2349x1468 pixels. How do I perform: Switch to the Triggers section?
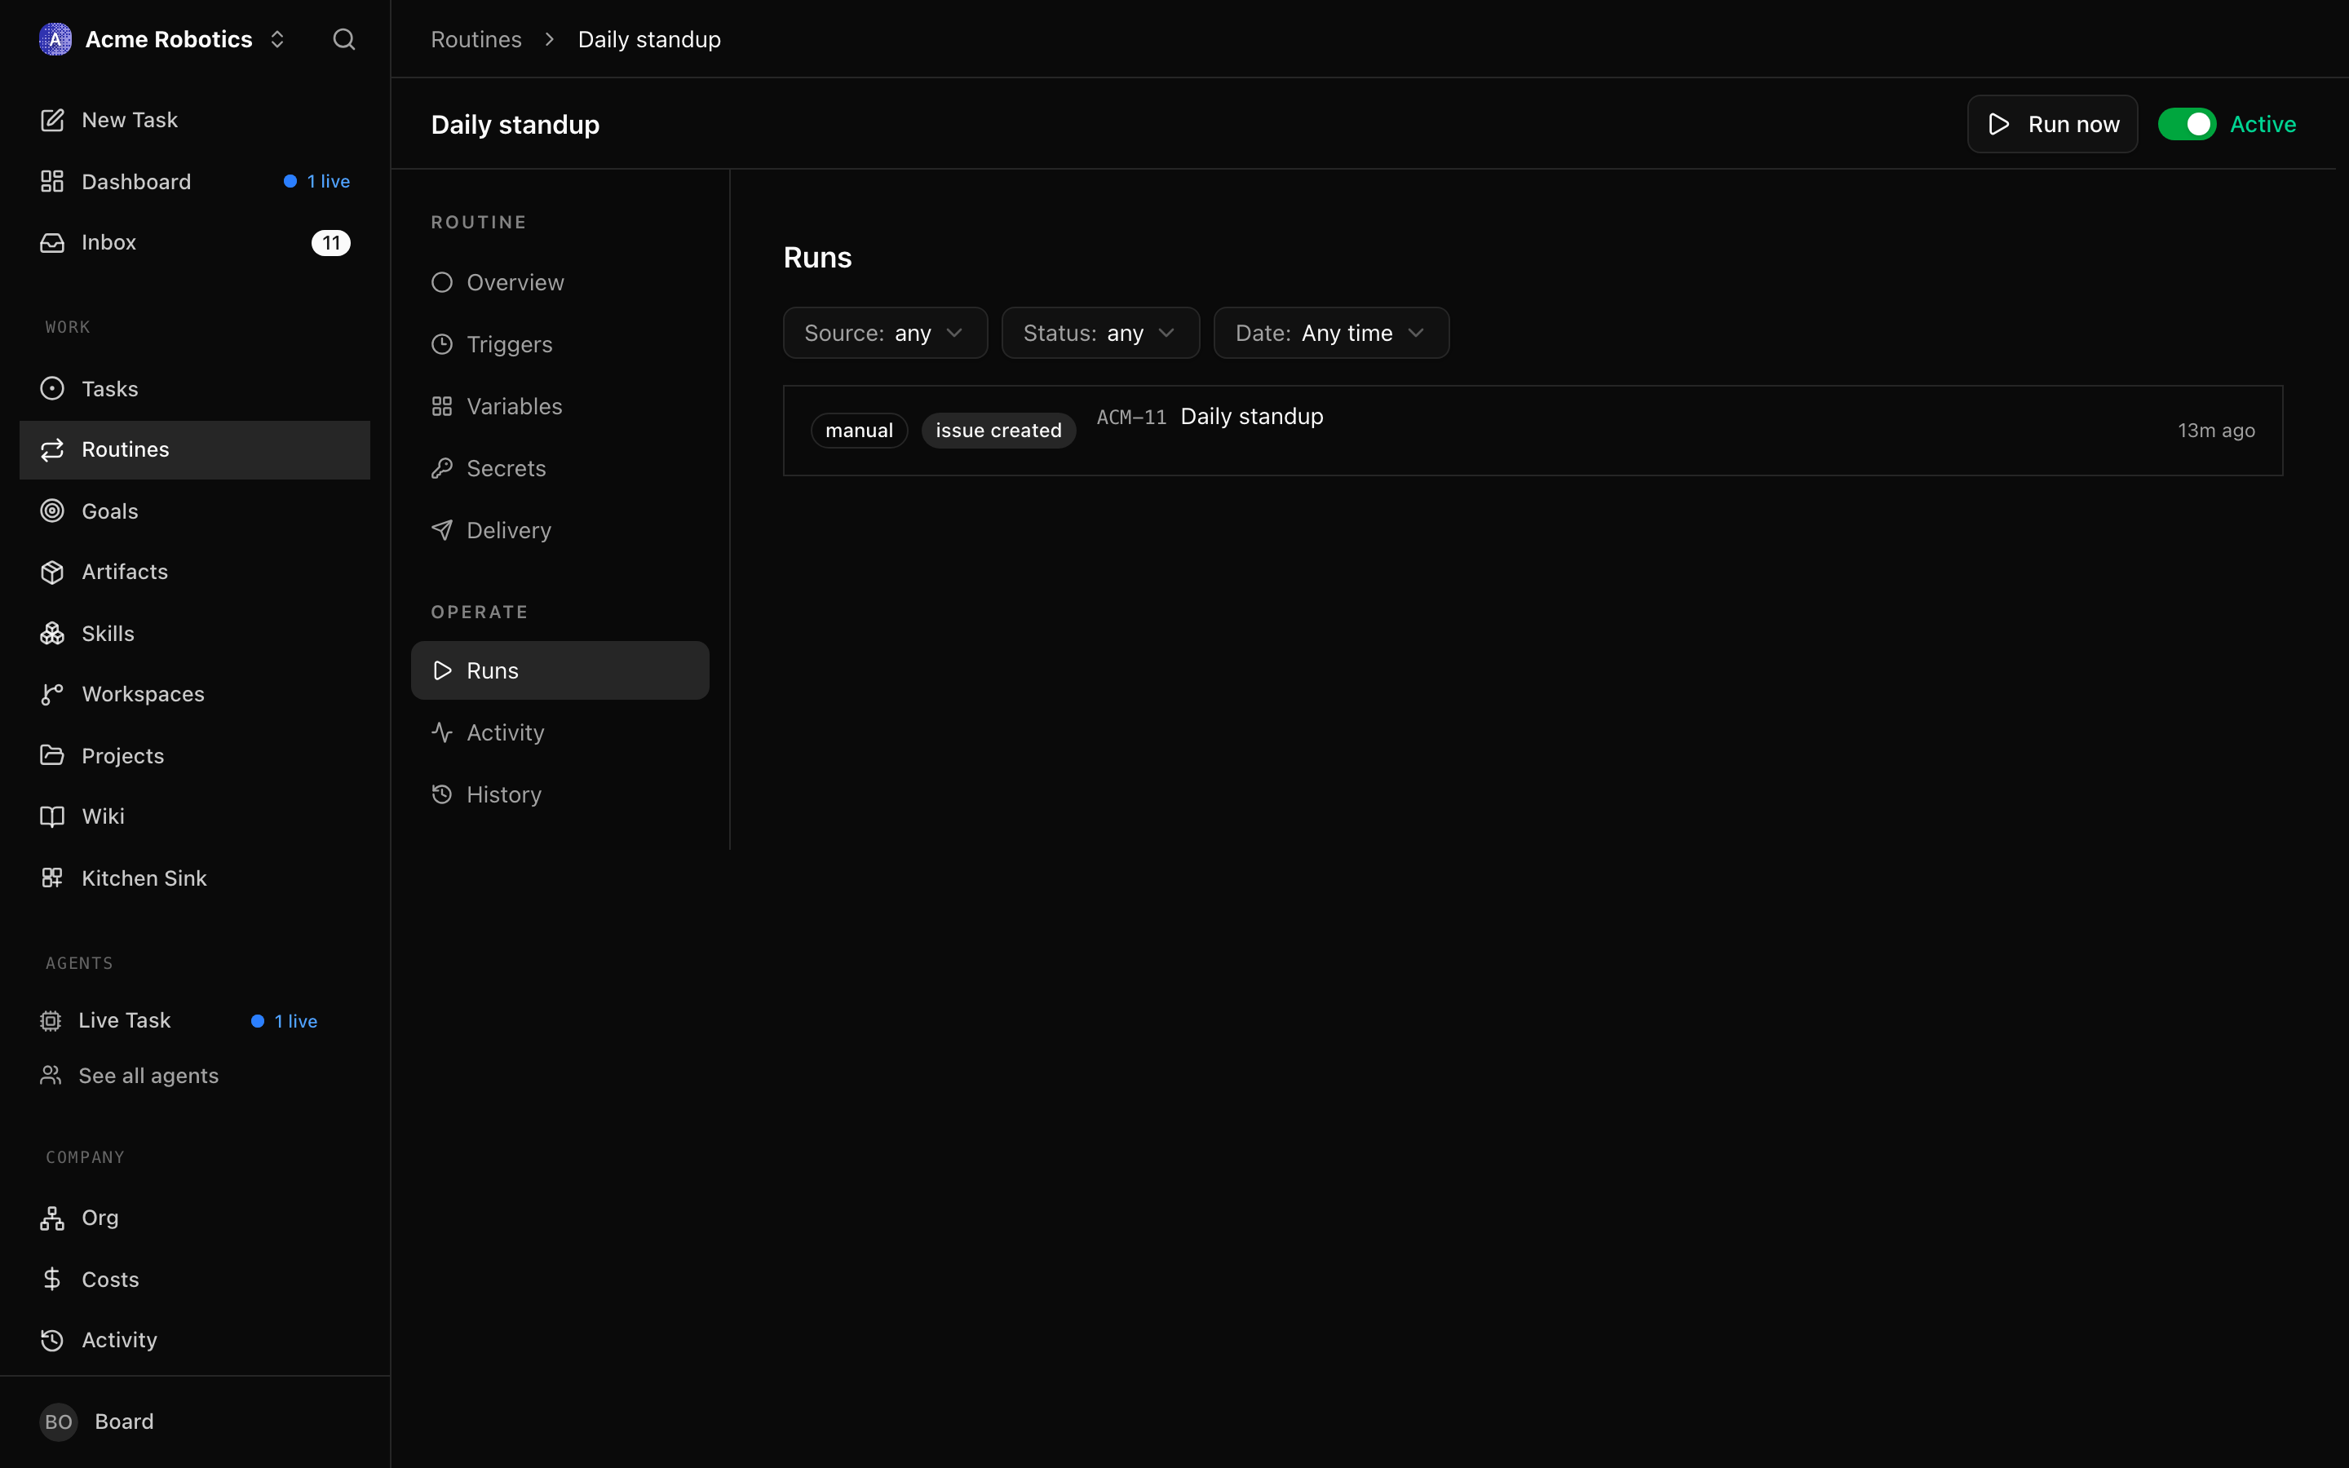pyautogui.click(x=560, y=345)
